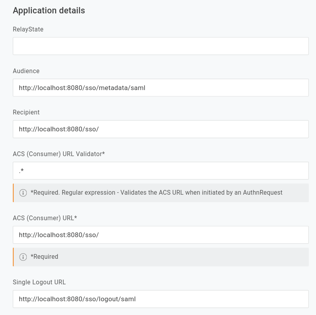
Task: Click the *Required hint message text
Action: tap(44, 257)
